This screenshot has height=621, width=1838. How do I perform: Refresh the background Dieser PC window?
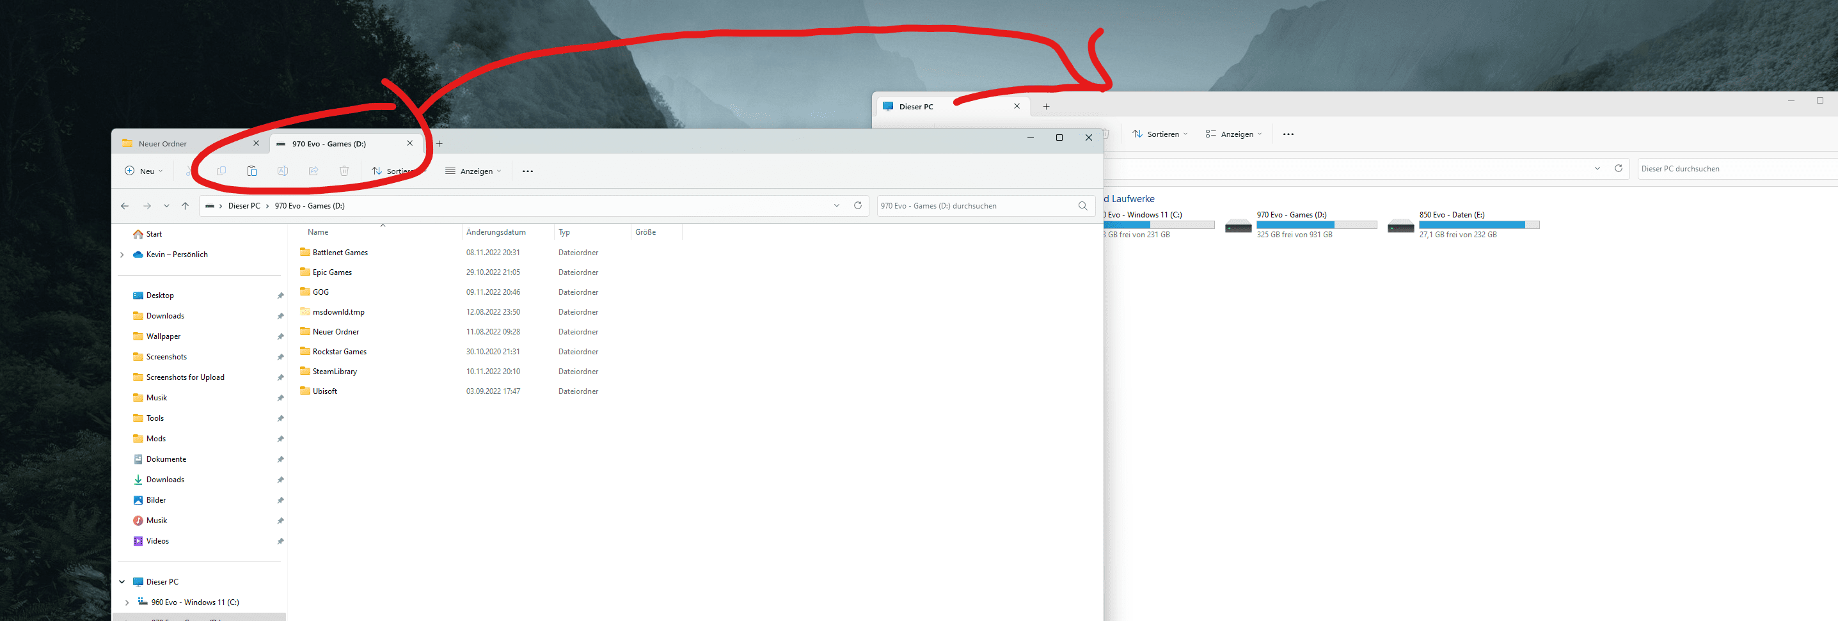(1618, 168)
